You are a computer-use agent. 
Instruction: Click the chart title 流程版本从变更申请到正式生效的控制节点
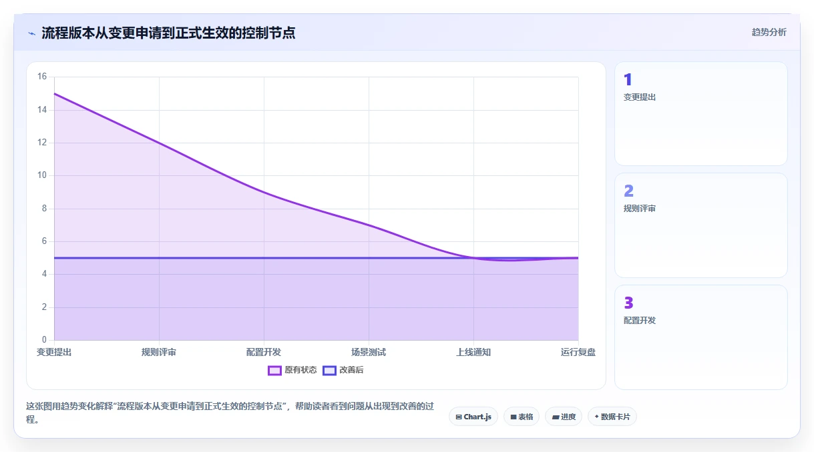click(168, 33)
